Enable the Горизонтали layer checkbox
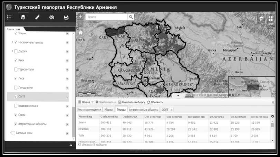The image size is (280, 157). pos(16,70)
